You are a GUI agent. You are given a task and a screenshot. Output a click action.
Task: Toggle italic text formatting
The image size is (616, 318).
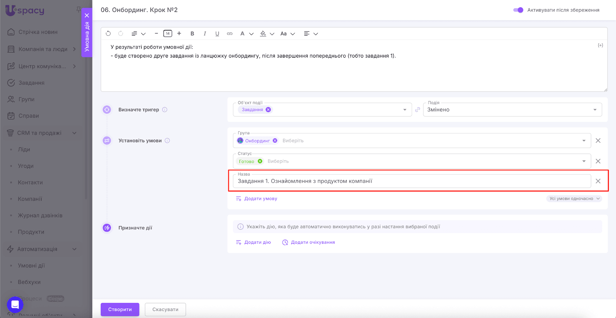205,33
